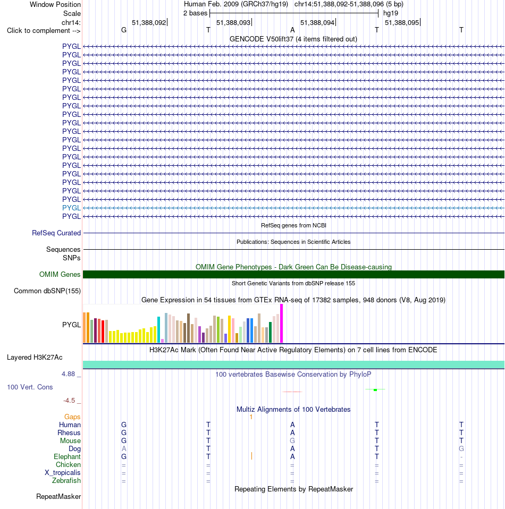
Task: Click the faded G in the Mouse row
Action: (x=292, y=440)
